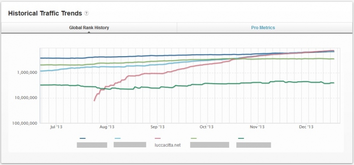The width and height of the screenshot is (354, 165).
Task: Click the Historical Traffic Trends heading
Action: click(45, 13)
